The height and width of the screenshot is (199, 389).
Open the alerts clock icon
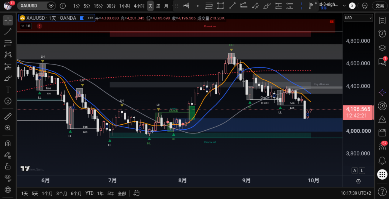(382, 34)
